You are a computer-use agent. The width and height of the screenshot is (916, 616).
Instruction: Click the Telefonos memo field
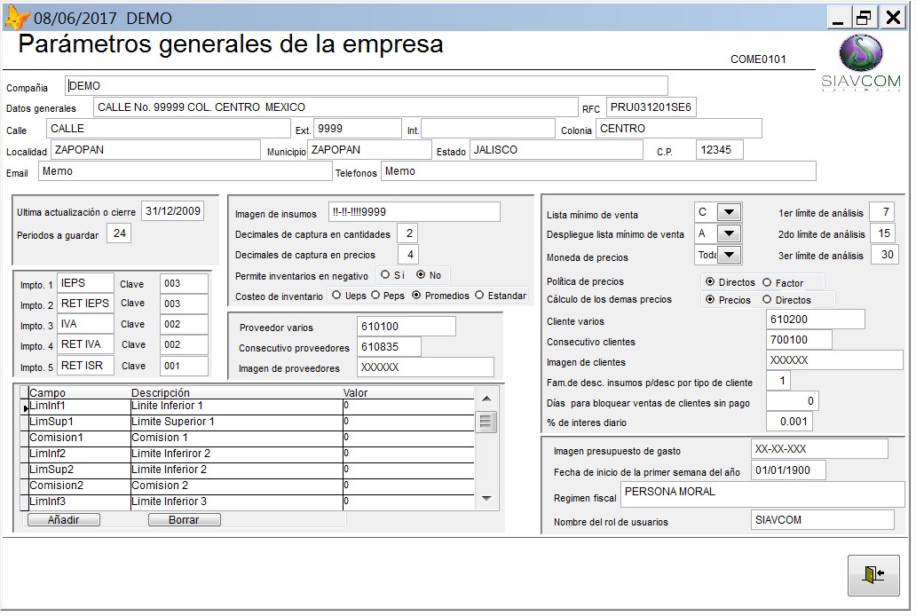(599, 171)
